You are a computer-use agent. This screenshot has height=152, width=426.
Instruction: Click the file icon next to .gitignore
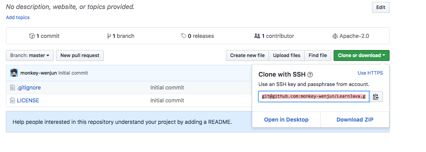pyautogui.click(x=12, y=88)
